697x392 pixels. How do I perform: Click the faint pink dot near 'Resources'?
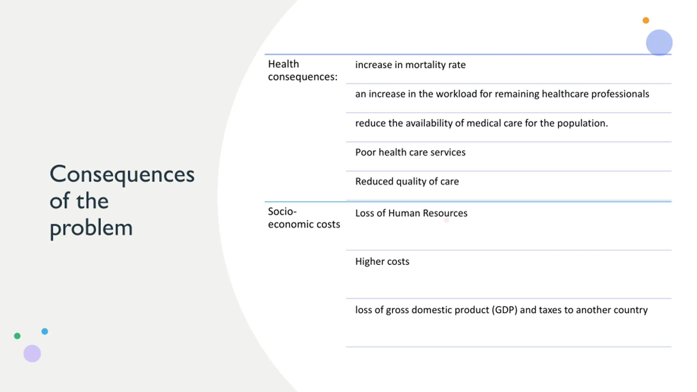point(446,220)
